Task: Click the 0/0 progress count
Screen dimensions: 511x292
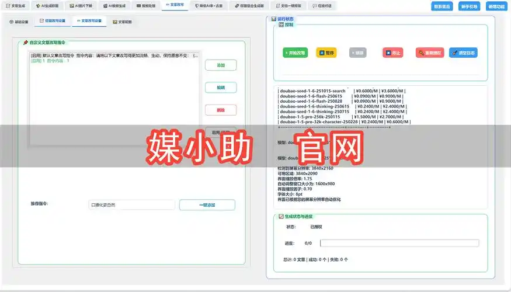Action: pyautogui.click(x=308, y=243)
